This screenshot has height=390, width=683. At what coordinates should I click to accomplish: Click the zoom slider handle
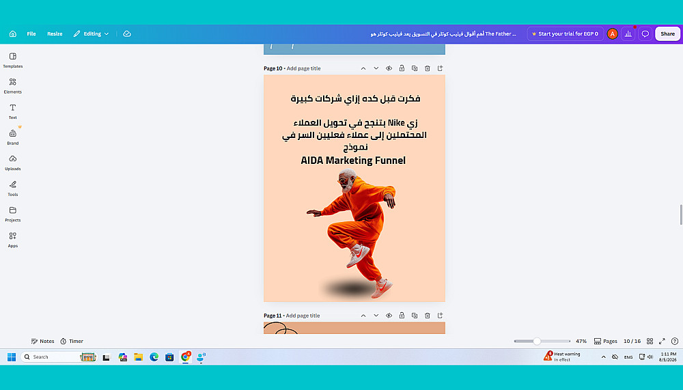click(537, 342)
